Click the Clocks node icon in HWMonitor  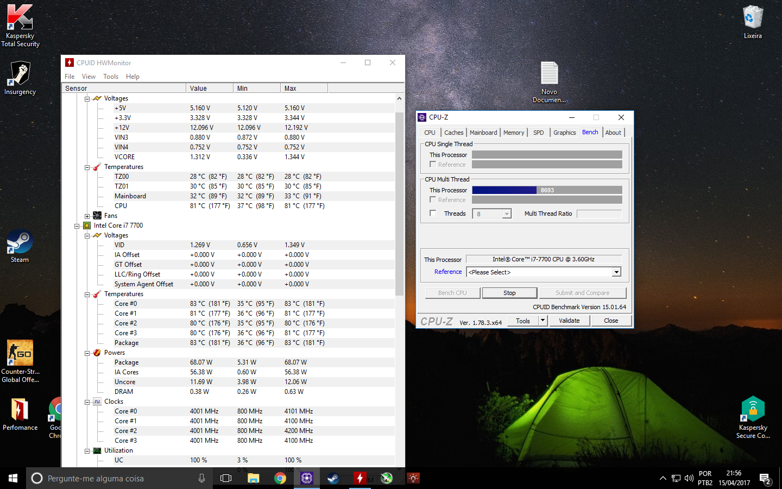(97, 402)
